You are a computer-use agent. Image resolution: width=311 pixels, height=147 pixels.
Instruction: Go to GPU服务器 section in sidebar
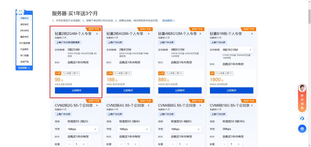[24, 43]
